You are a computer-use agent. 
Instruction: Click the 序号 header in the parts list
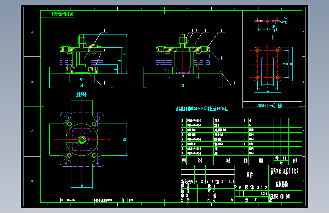coord(184,161)
